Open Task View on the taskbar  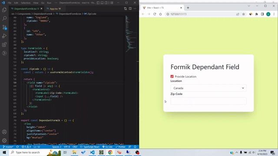pyautogui.click(x=65, y=152)
